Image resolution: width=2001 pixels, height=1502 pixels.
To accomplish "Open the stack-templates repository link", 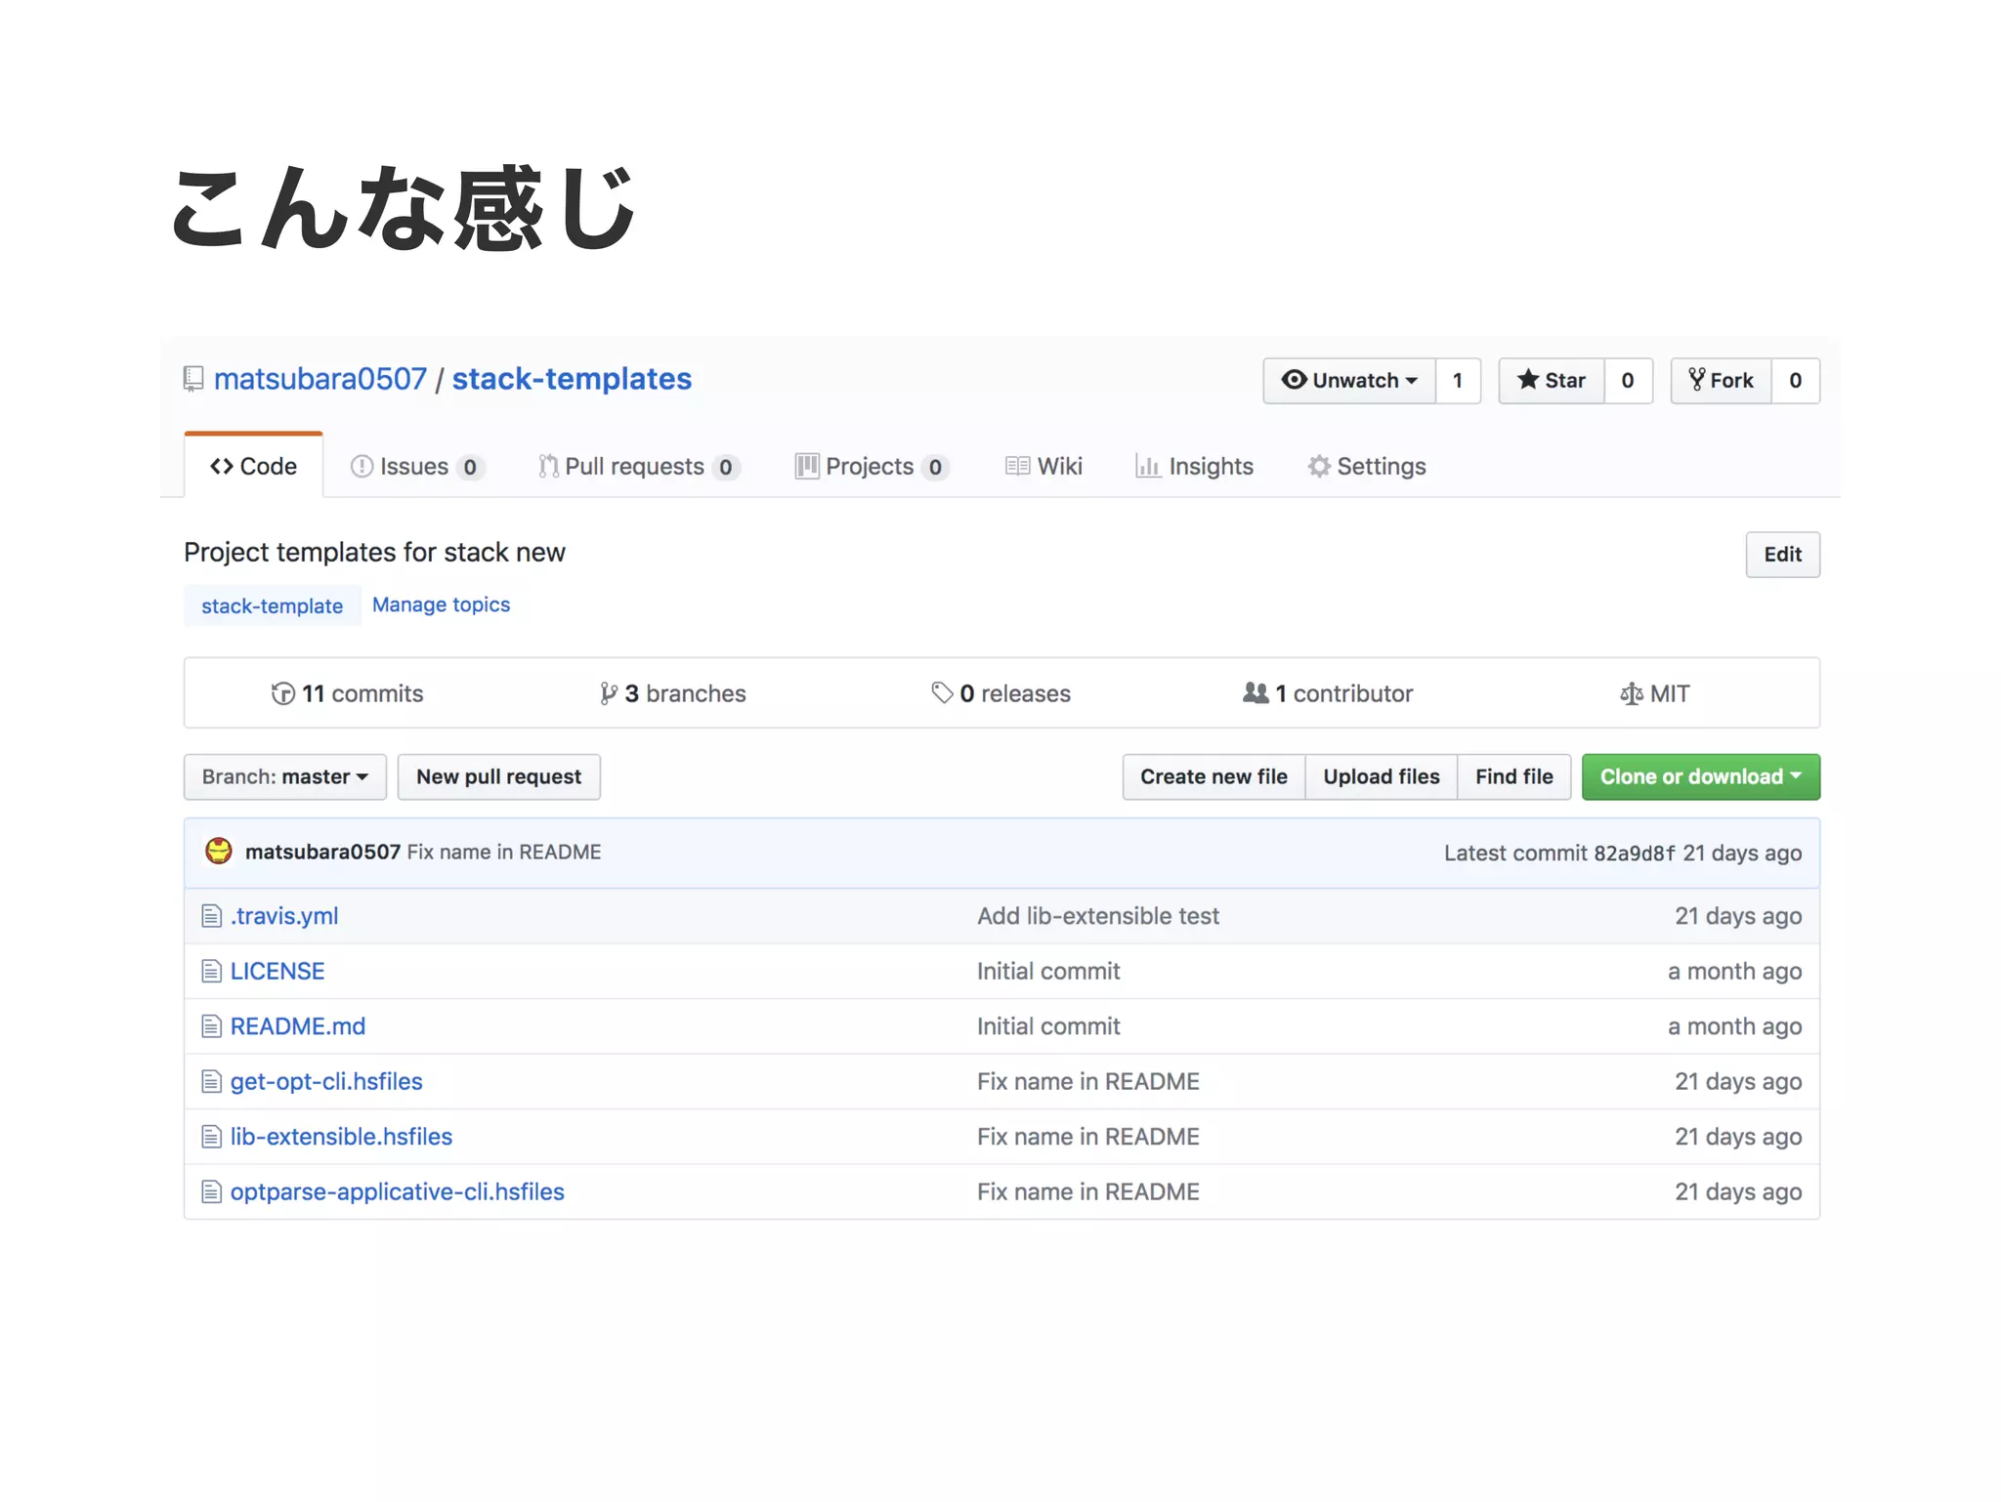I will tap(572, 379).
